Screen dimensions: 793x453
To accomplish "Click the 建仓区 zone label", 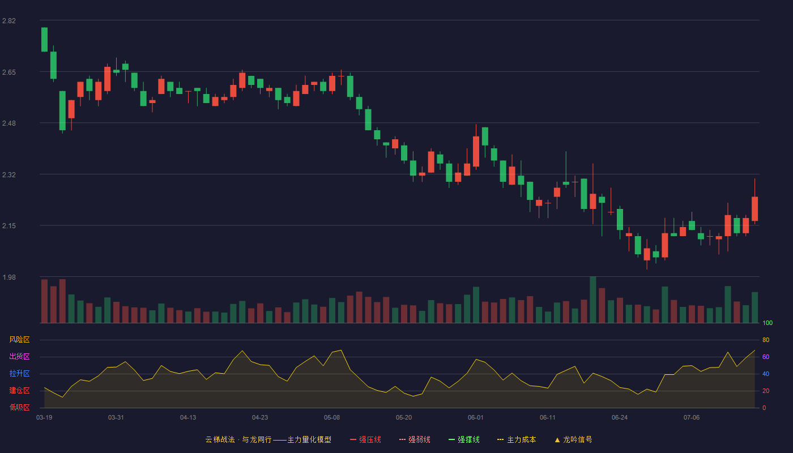I will coord(19,391).
